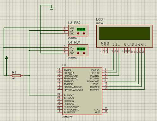The image size is (157, 121).
Task: Click the PD0/RXD pin label
Action: pyautogui.click(x=95, y=70)
